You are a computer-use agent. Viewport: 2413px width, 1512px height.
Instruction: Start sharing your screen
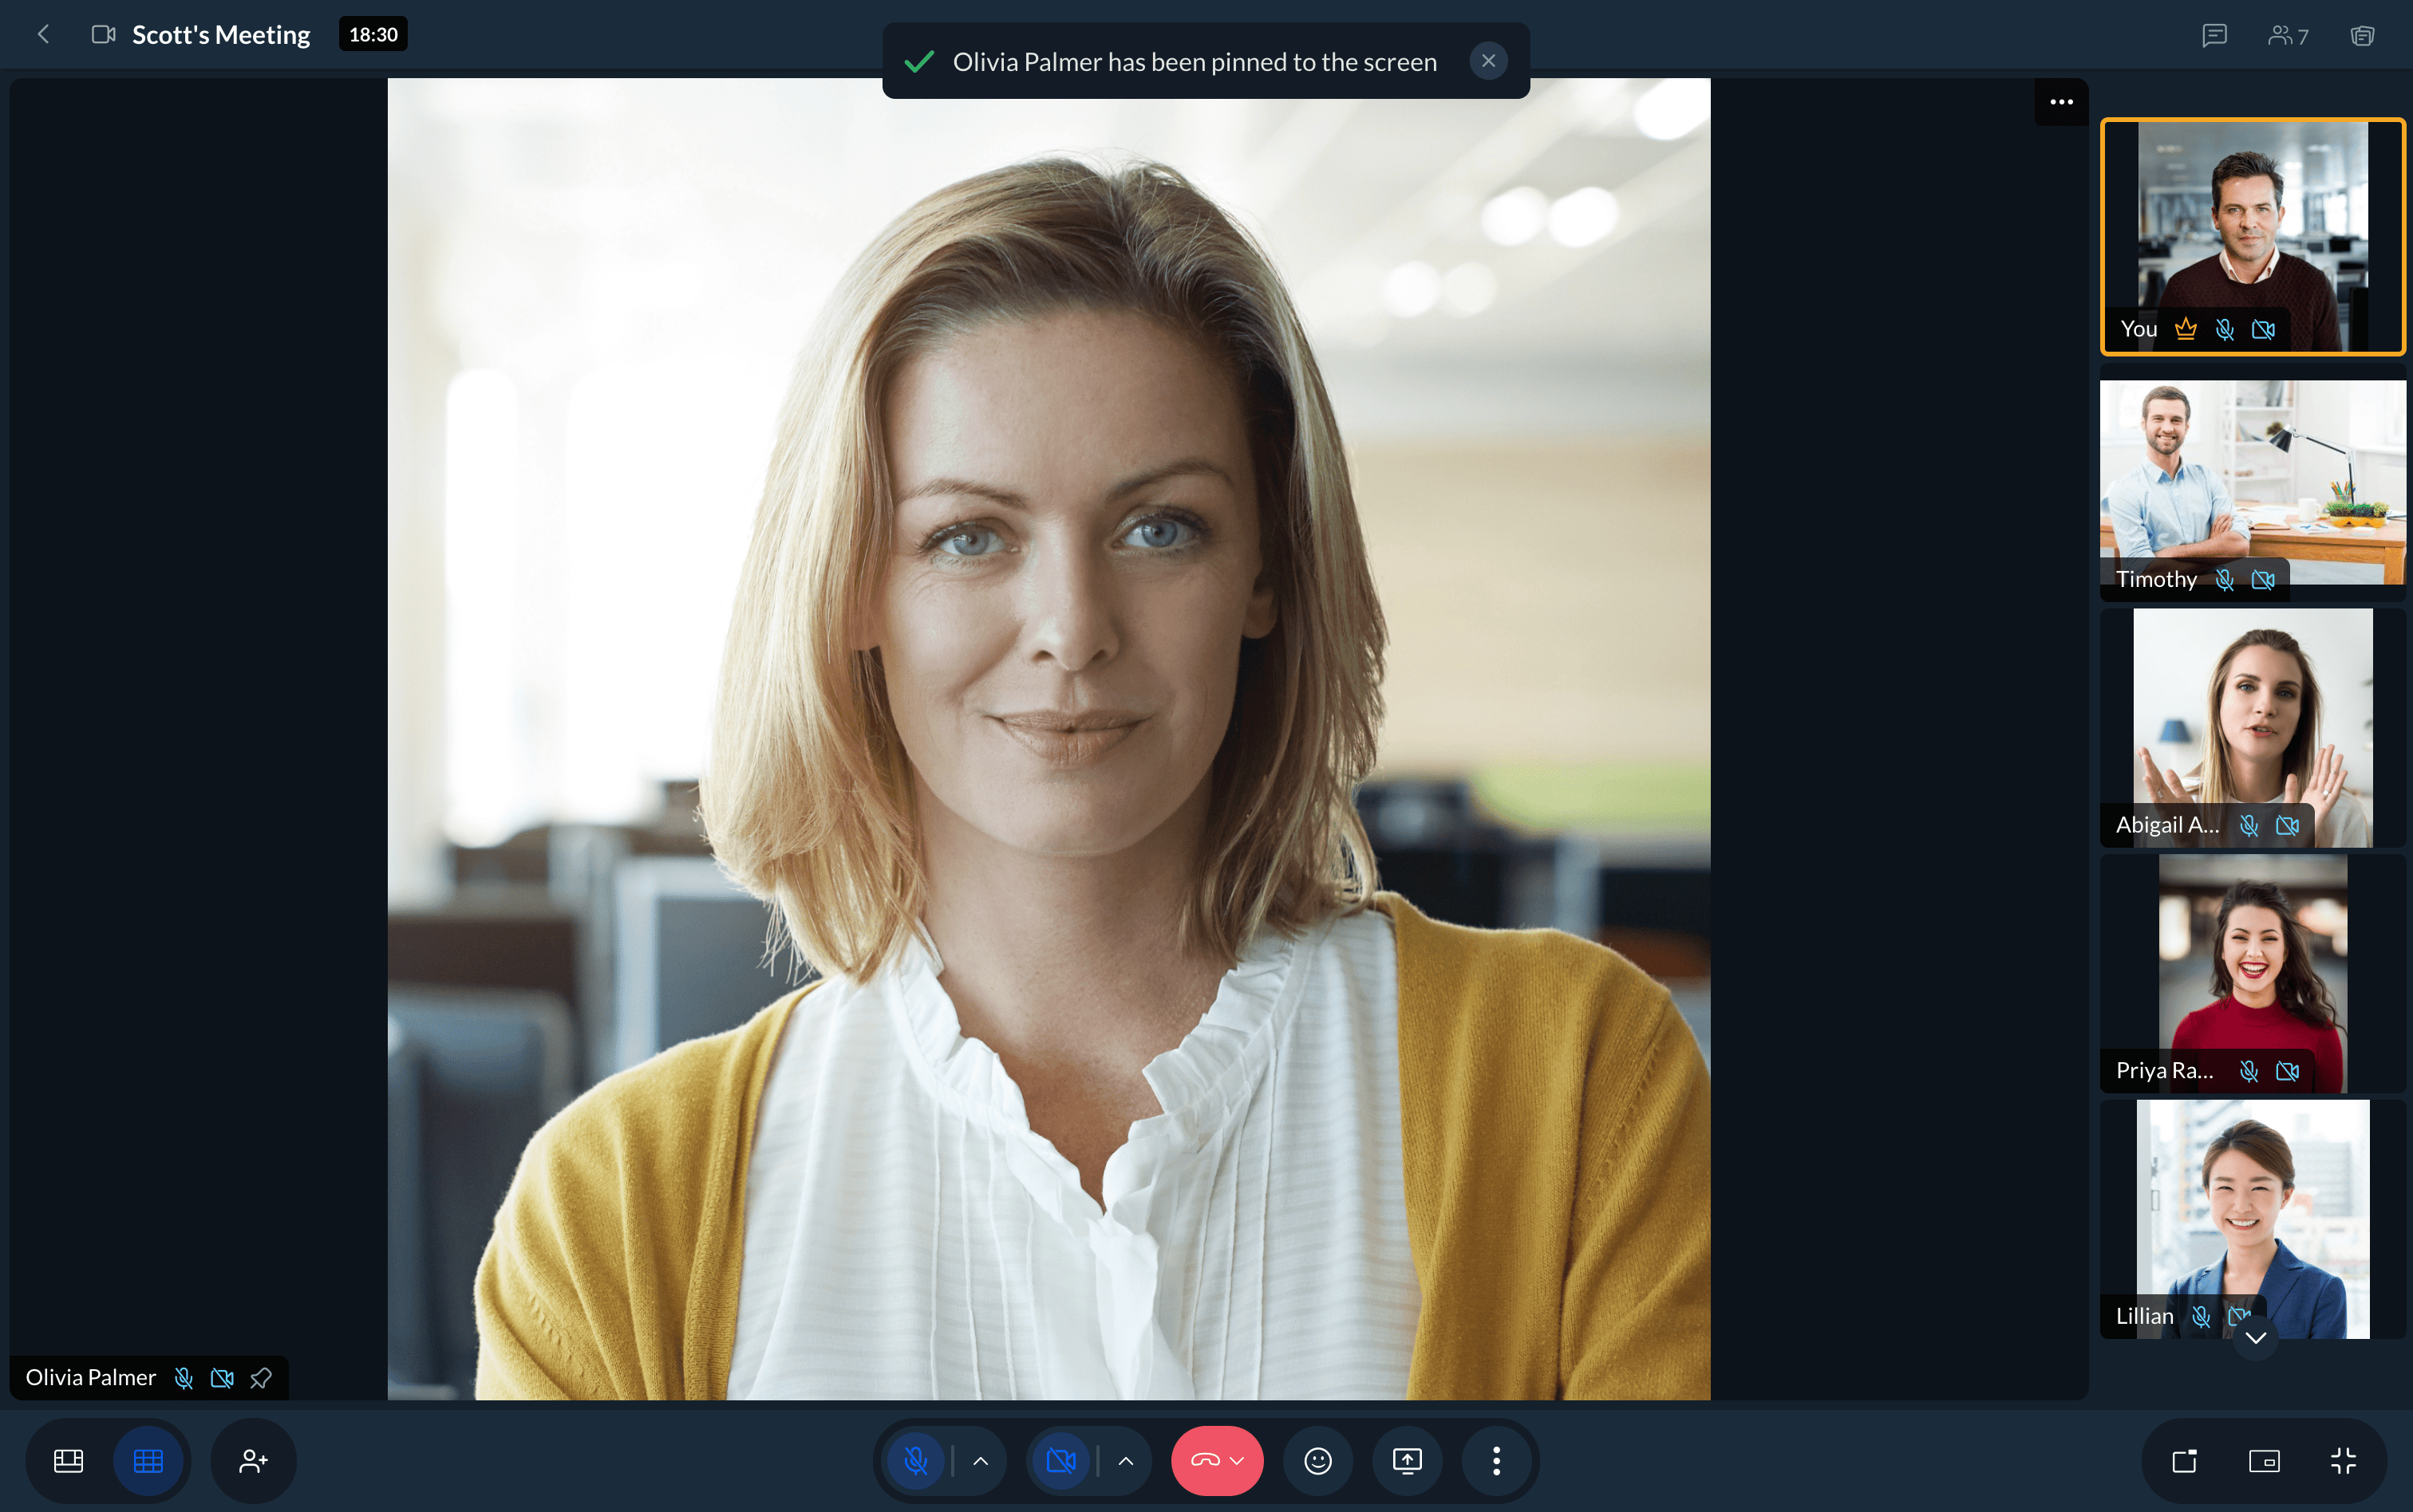click(x=1407, y=1461)
